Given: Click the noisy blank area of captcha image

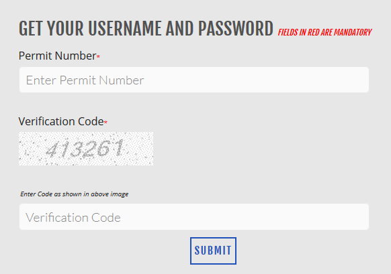Looking at the screenshot, I should [x=141, y=149].
